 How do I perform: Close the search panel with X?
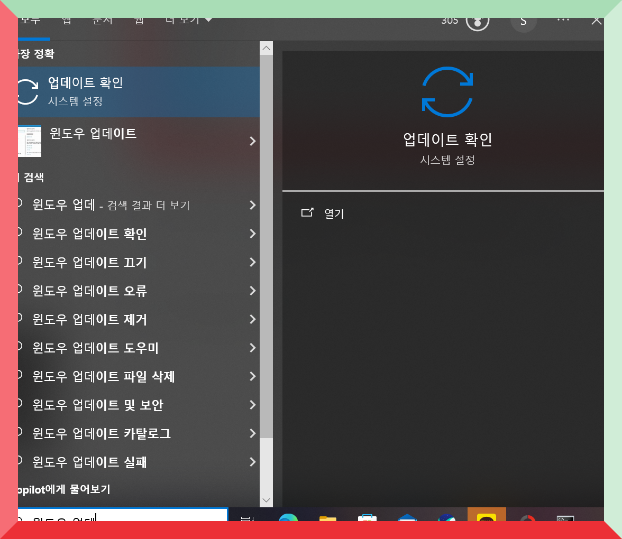click(596, 21)
